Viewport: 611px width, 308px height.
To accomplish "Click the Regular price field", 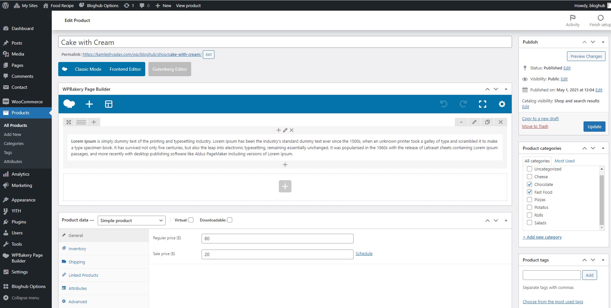I will [x=277, y=239].
